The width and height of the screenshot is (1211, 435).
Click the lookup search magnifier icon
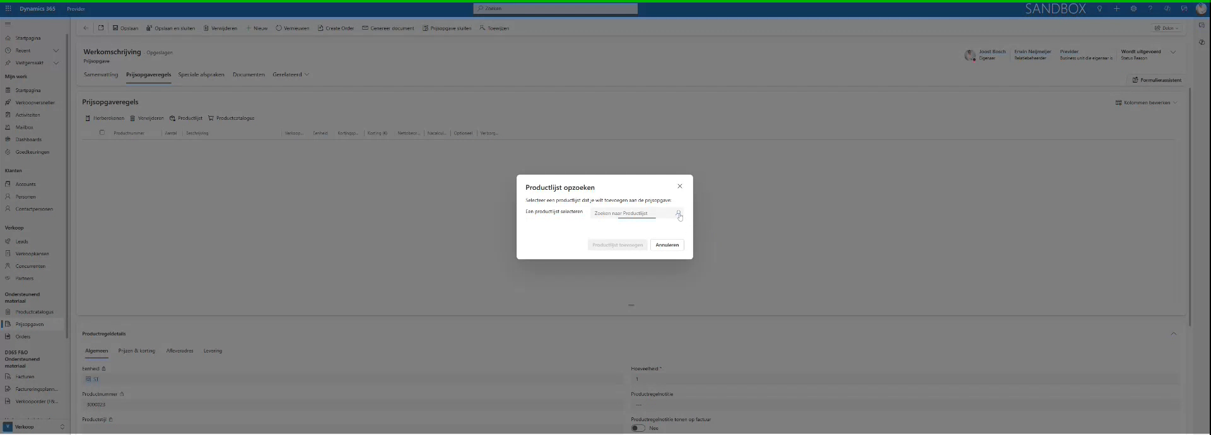point(679,213)
